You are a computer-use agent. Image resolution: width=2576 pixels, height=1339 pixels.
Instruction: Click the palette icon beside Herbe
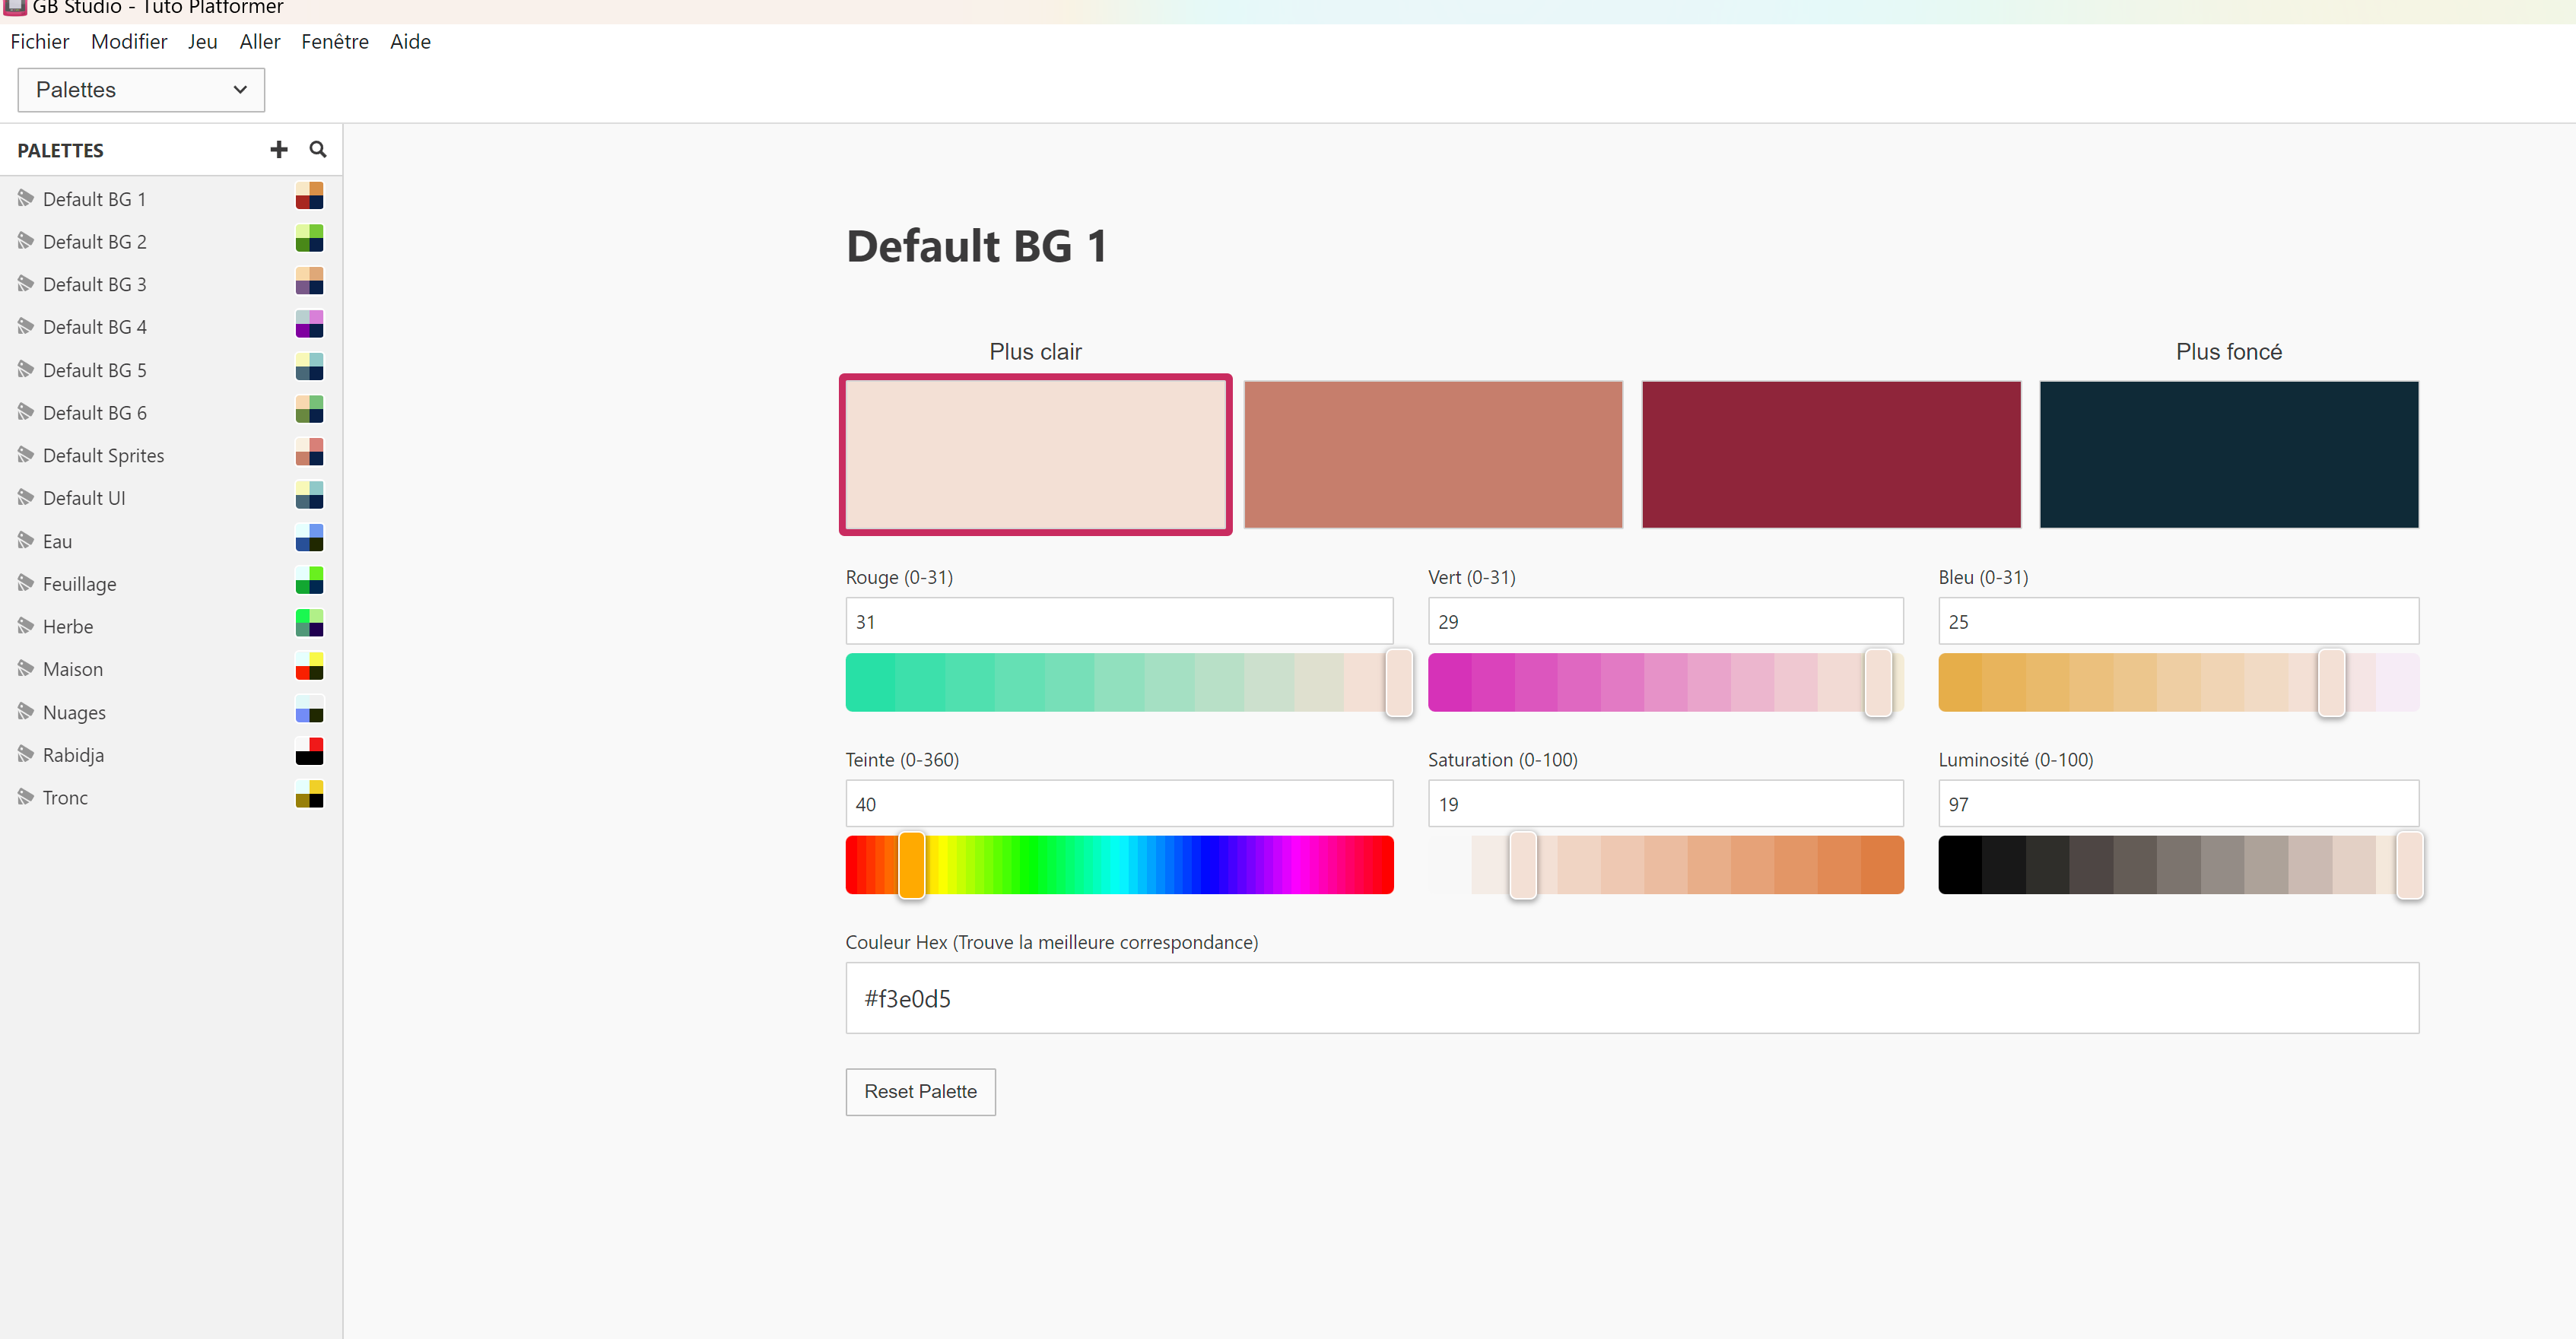(26, 626)
